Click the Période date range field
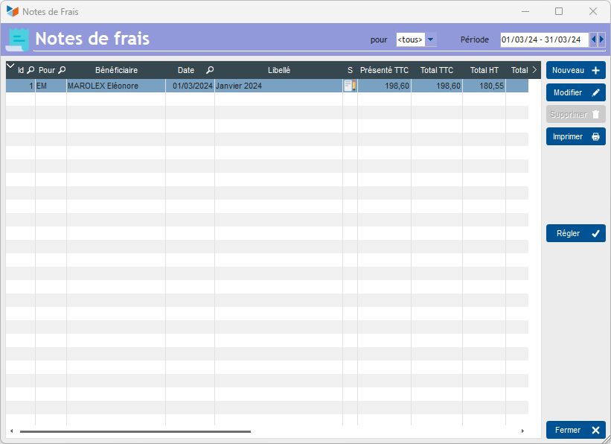This screenshot has width=611, height=444. (543, 39)
